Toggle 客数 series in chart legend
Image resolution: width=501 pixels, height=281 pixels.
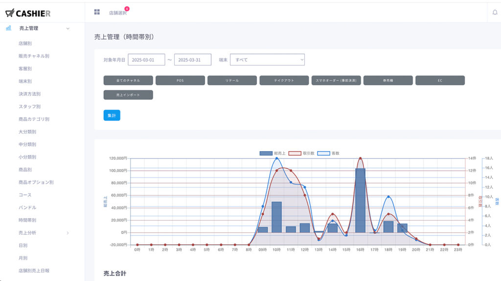pyautogui.click(x=328, y=153)
